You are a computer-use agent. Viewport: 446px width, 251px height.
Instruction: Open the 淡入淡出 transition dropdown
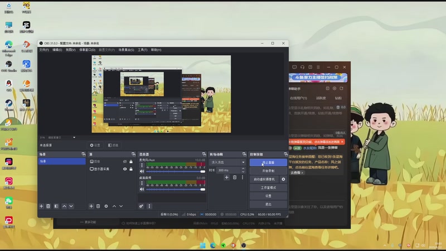tap(227, 162)
